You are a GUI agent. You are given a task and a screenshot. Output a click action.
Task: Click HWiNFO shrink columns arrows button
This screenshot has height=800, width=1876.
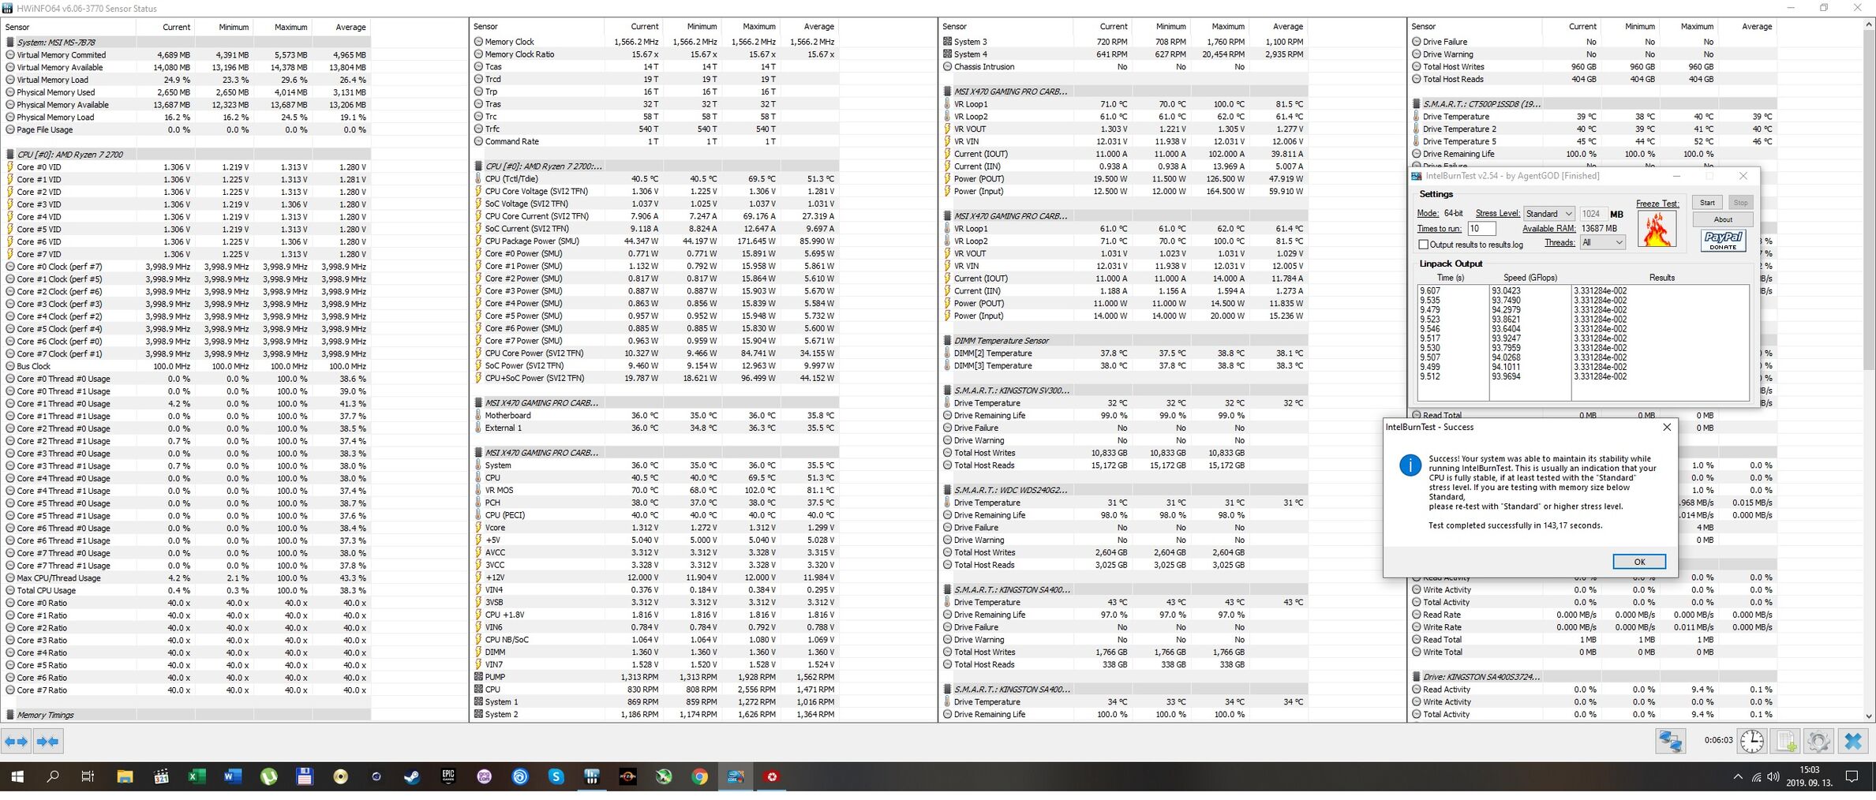48,742
